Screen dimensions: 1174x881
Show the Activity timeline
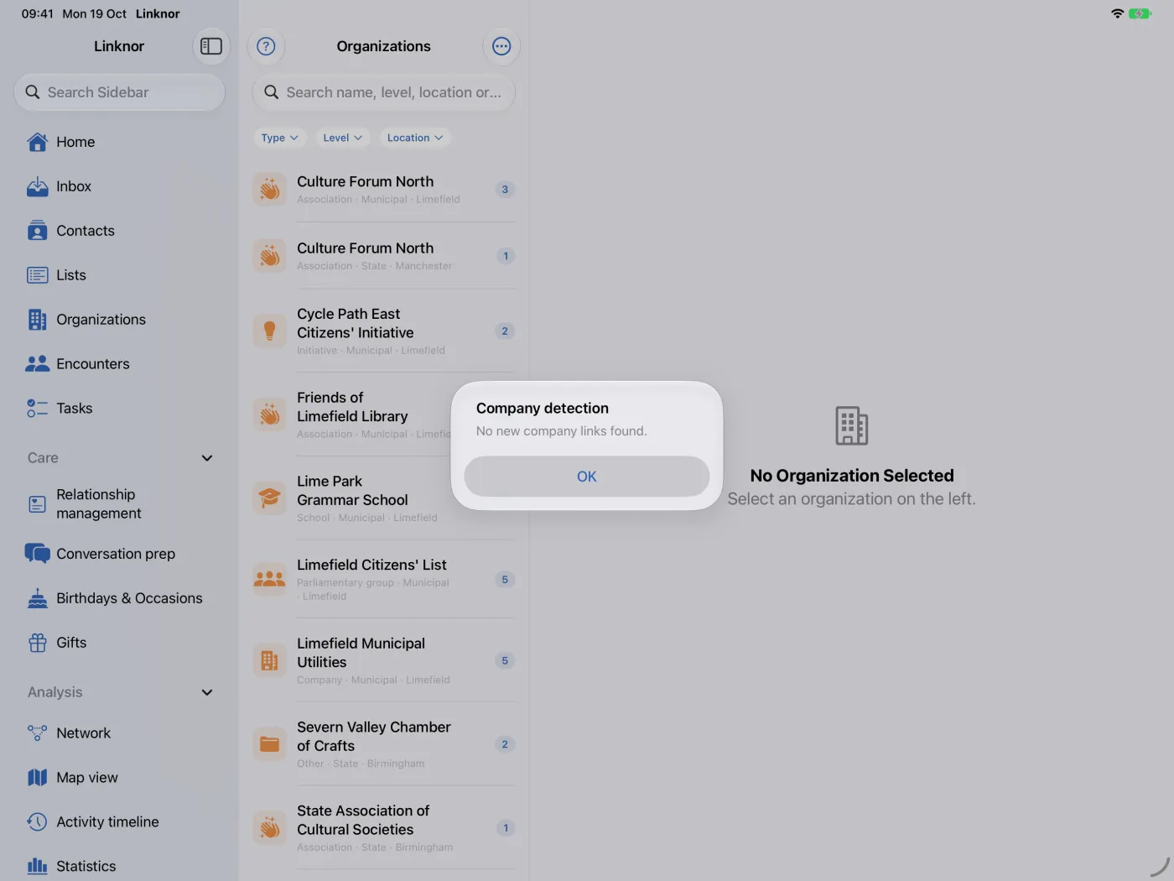120,822
